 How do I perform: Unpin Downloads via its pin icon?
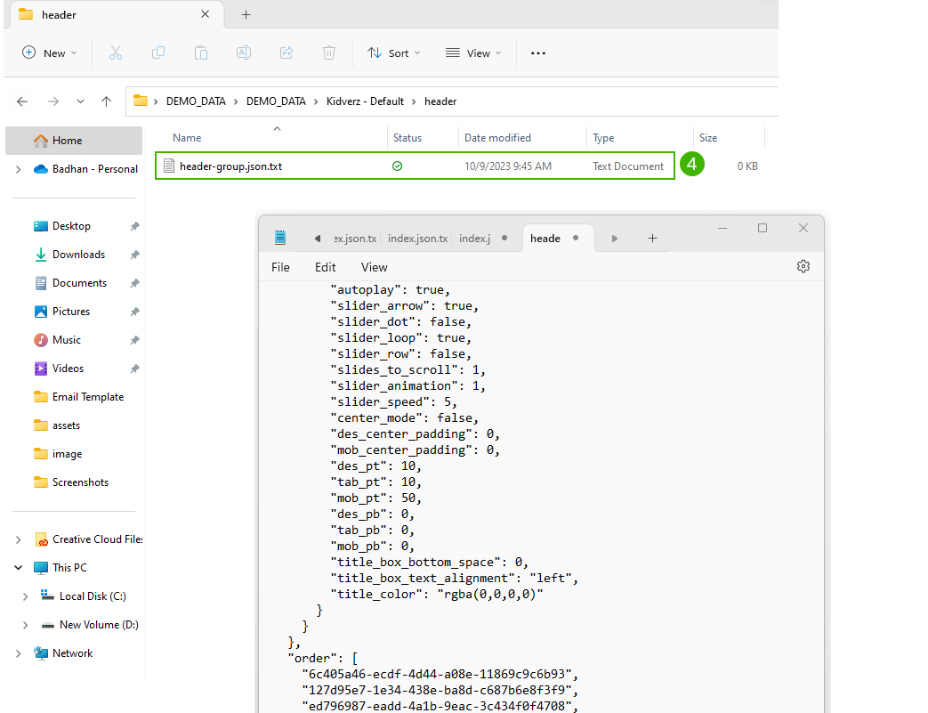(135, 255)
